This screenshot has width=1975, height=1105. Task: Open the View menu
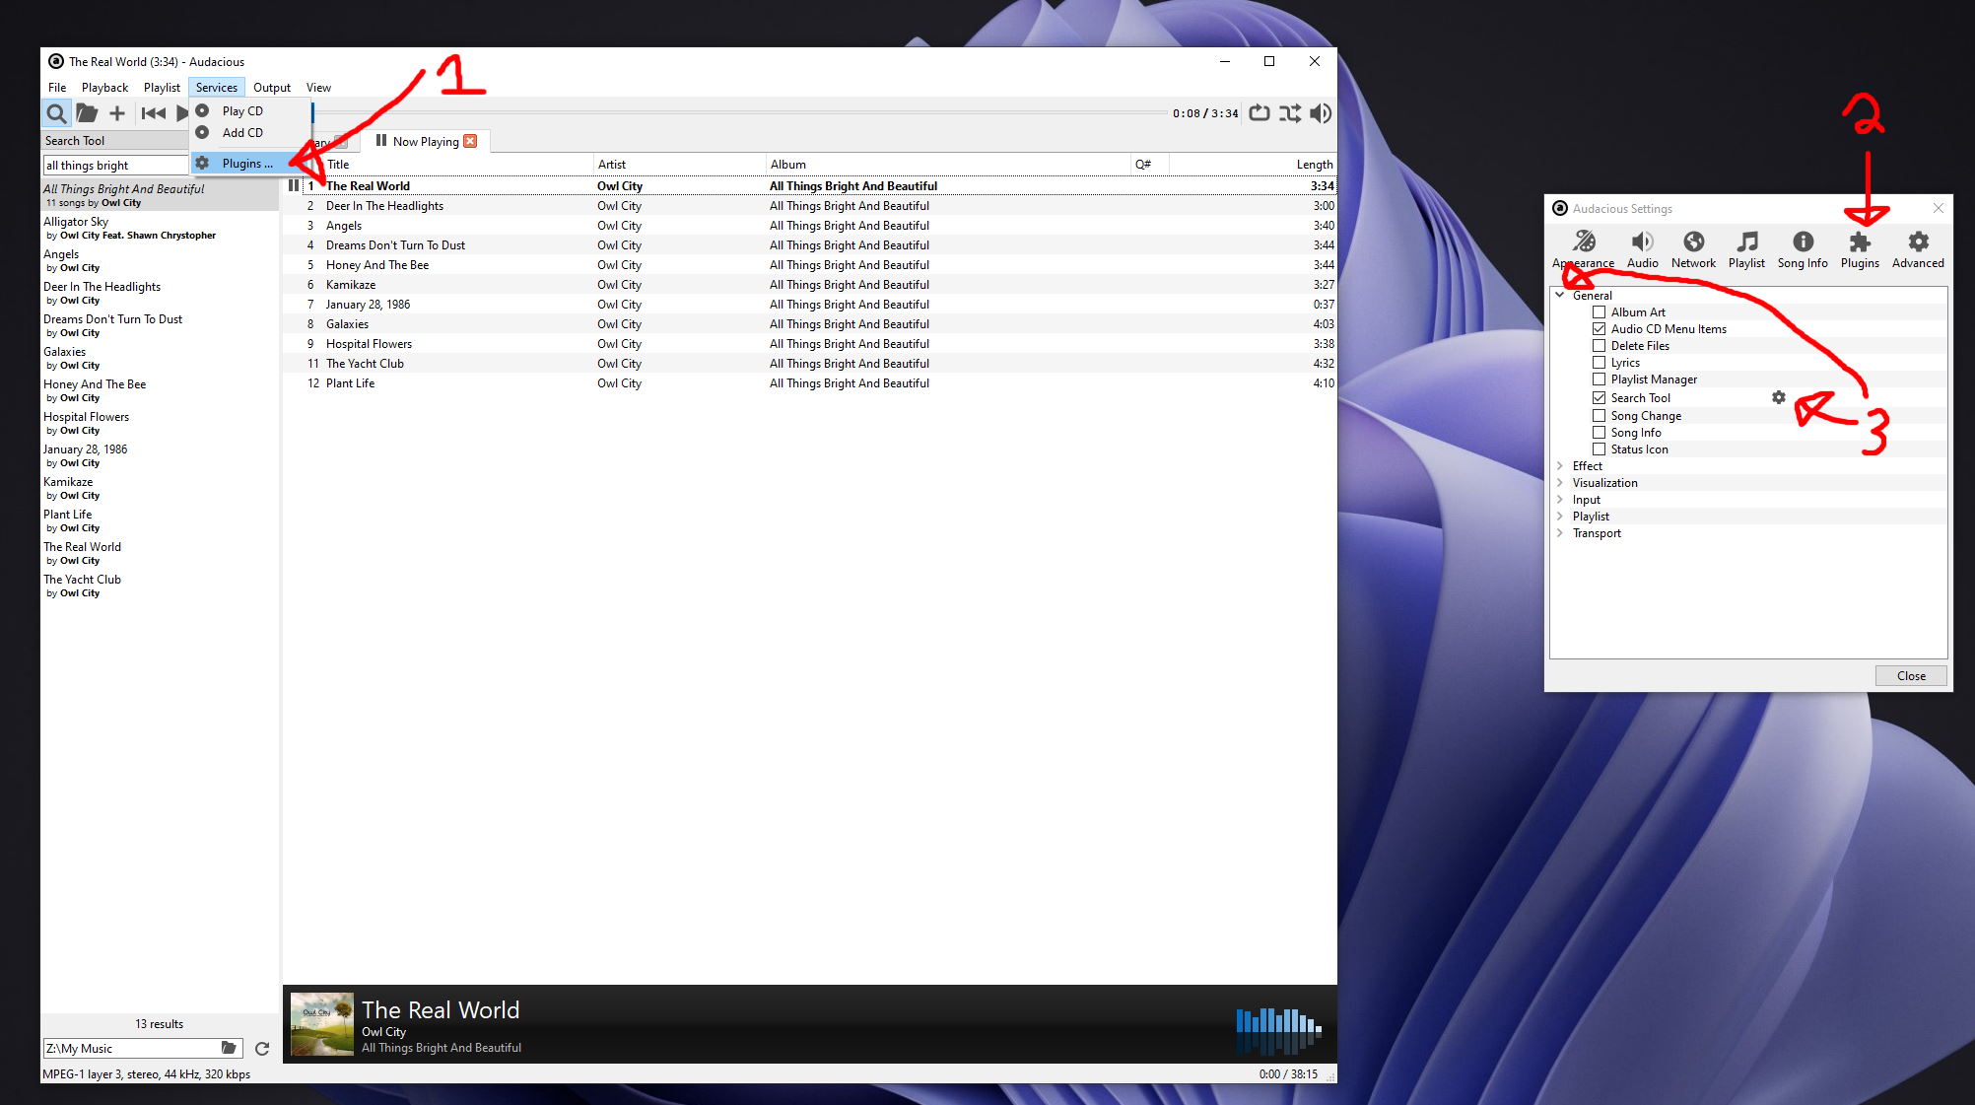pyautogui.click(x=318, y=88)
